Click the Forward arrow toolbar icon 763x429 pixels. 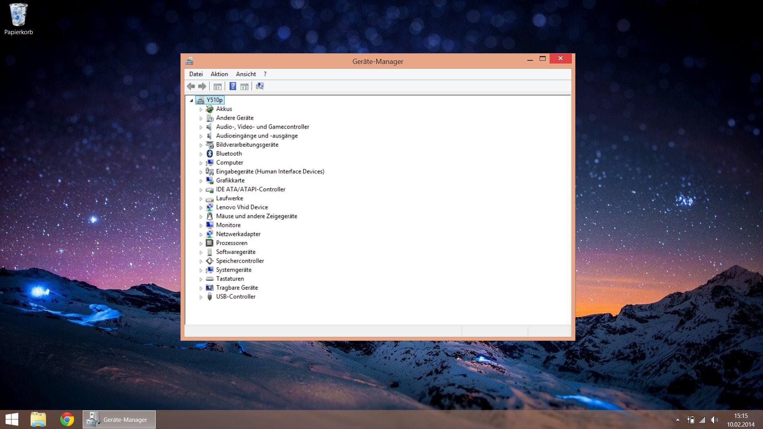coord(202,86)
